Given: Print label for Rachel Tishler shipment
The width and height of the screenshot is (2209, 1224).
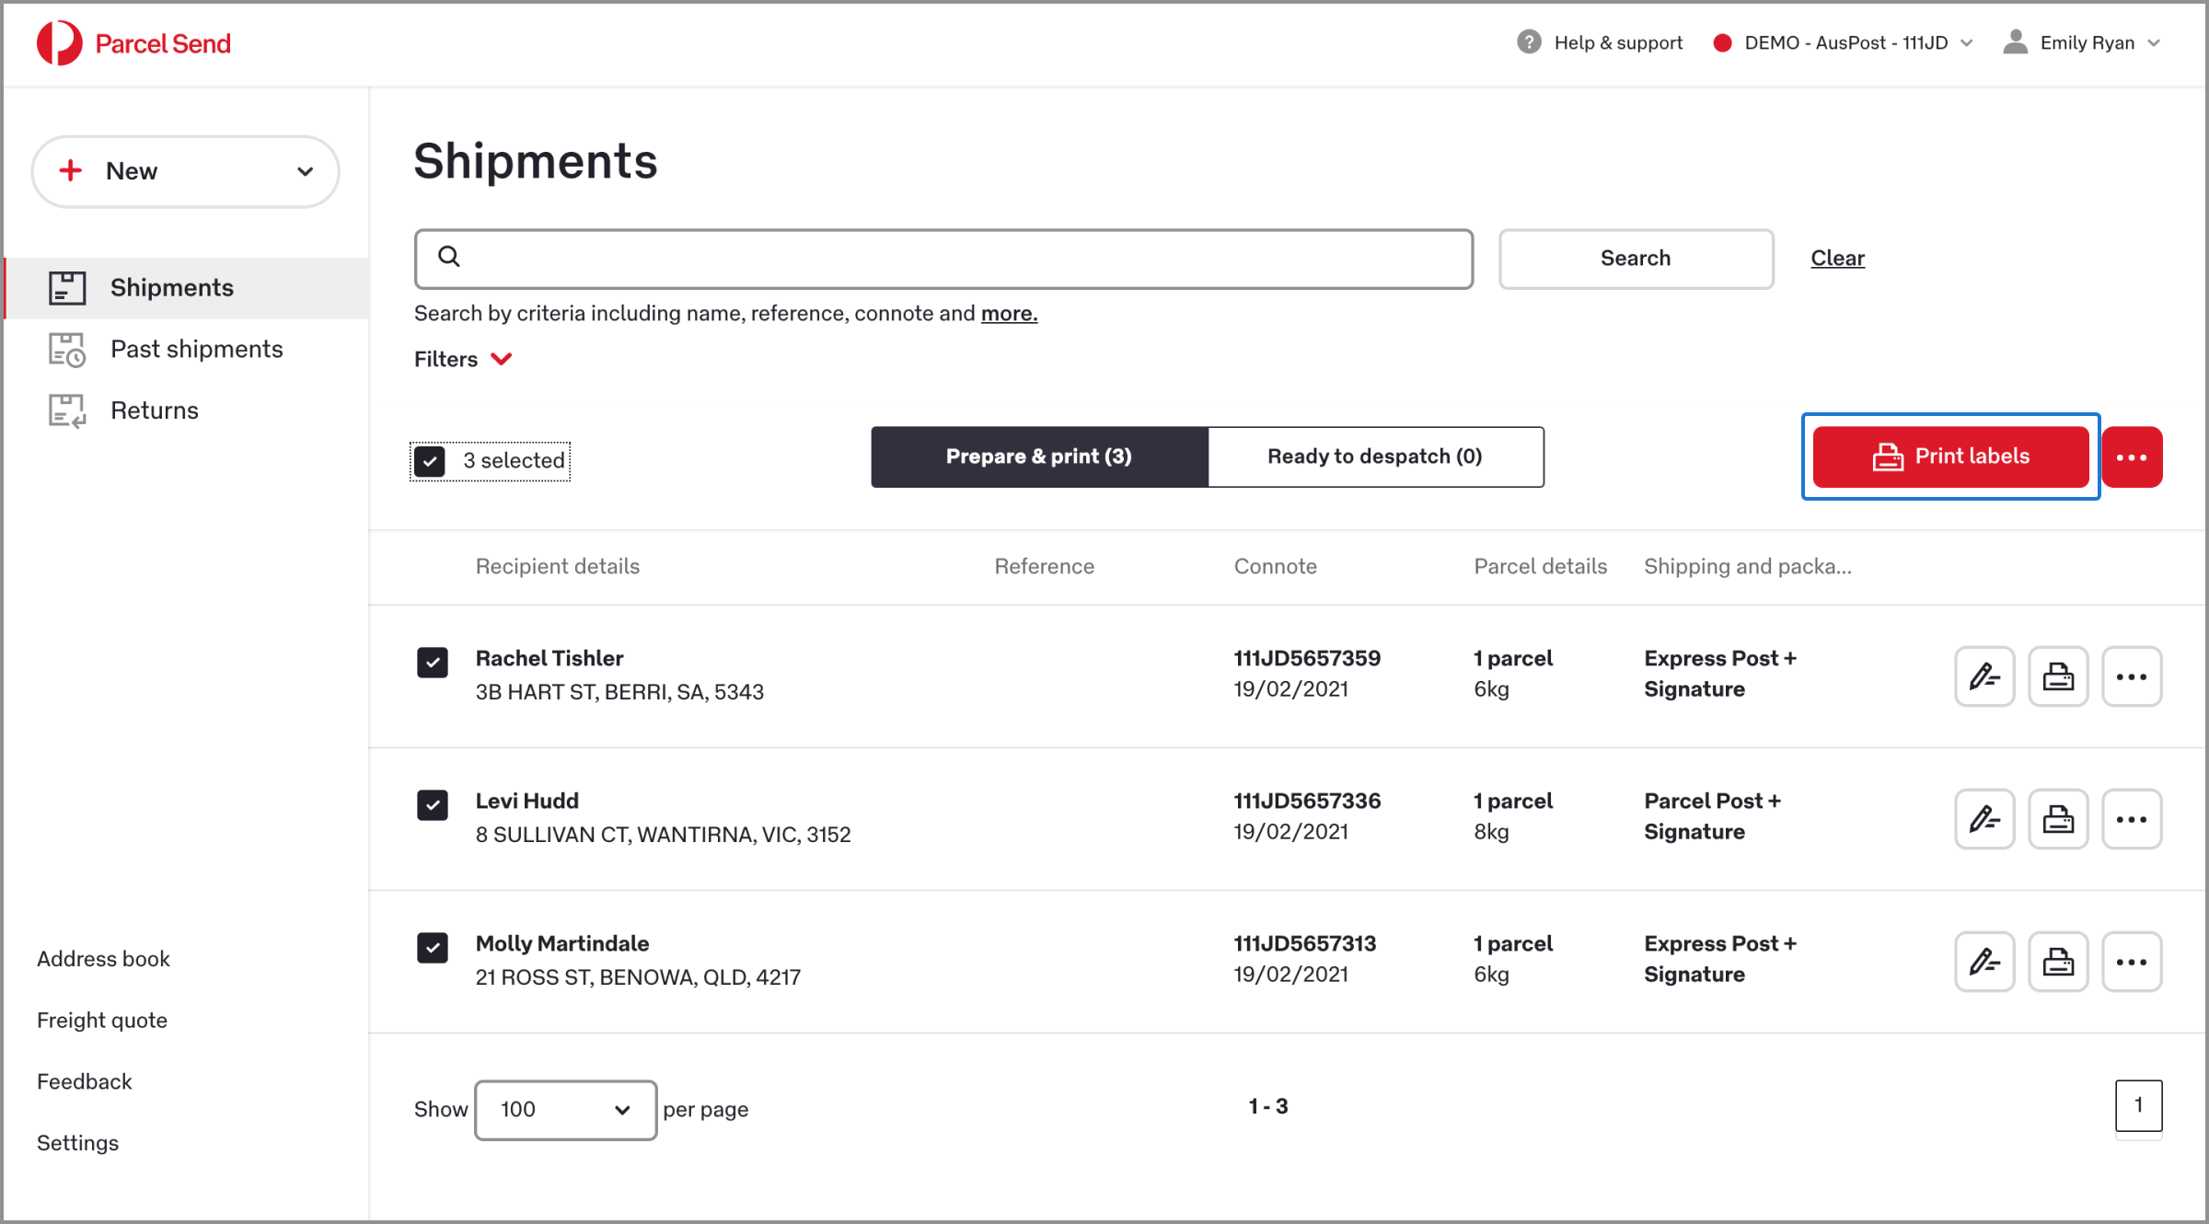Looking at the screenshot, I should pos(2058,676).
